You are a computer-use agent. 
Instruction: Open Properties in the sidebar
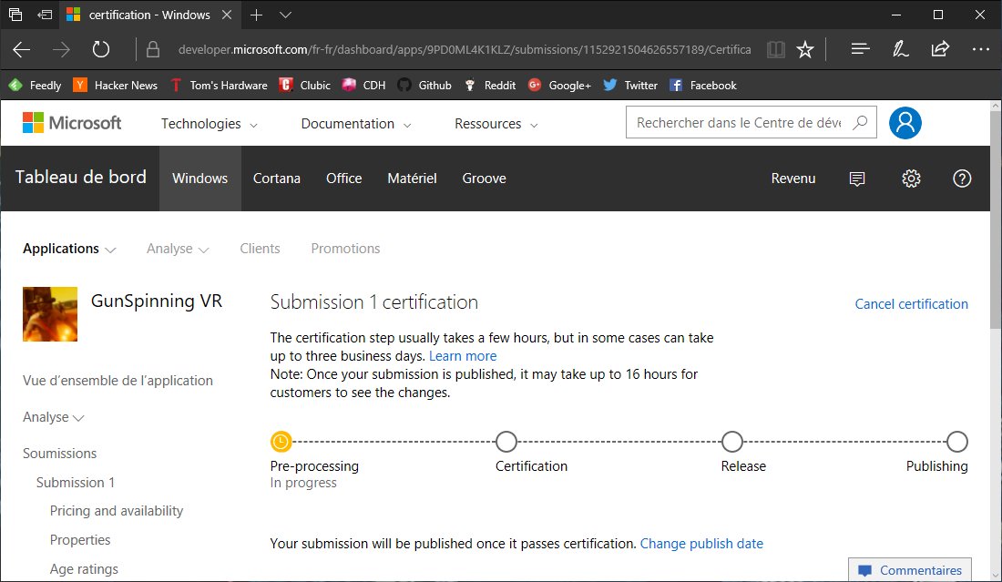click(x=80, y=540)
